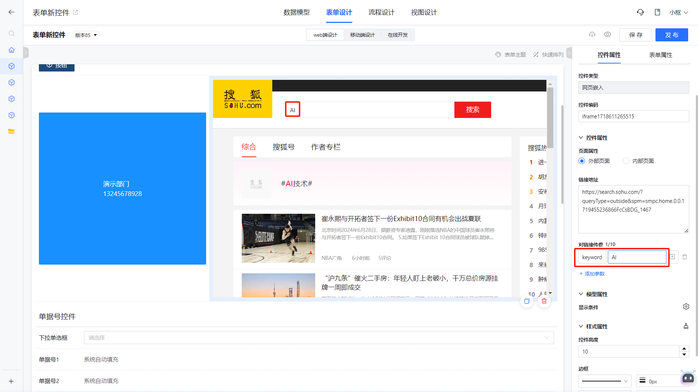Click the border width lines icon
This screenshot has width=698, height=392.
coord(643,380)
